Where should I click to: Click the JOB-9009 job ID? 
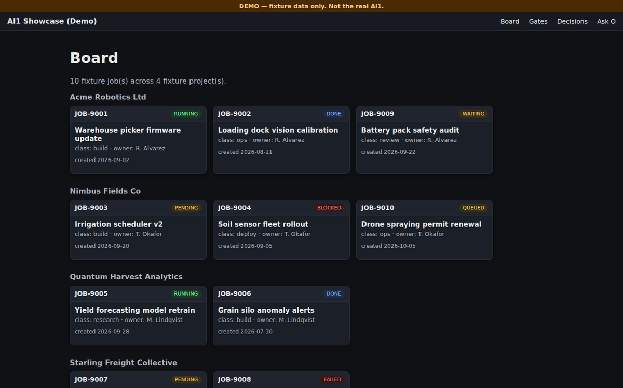coord(378,114)
